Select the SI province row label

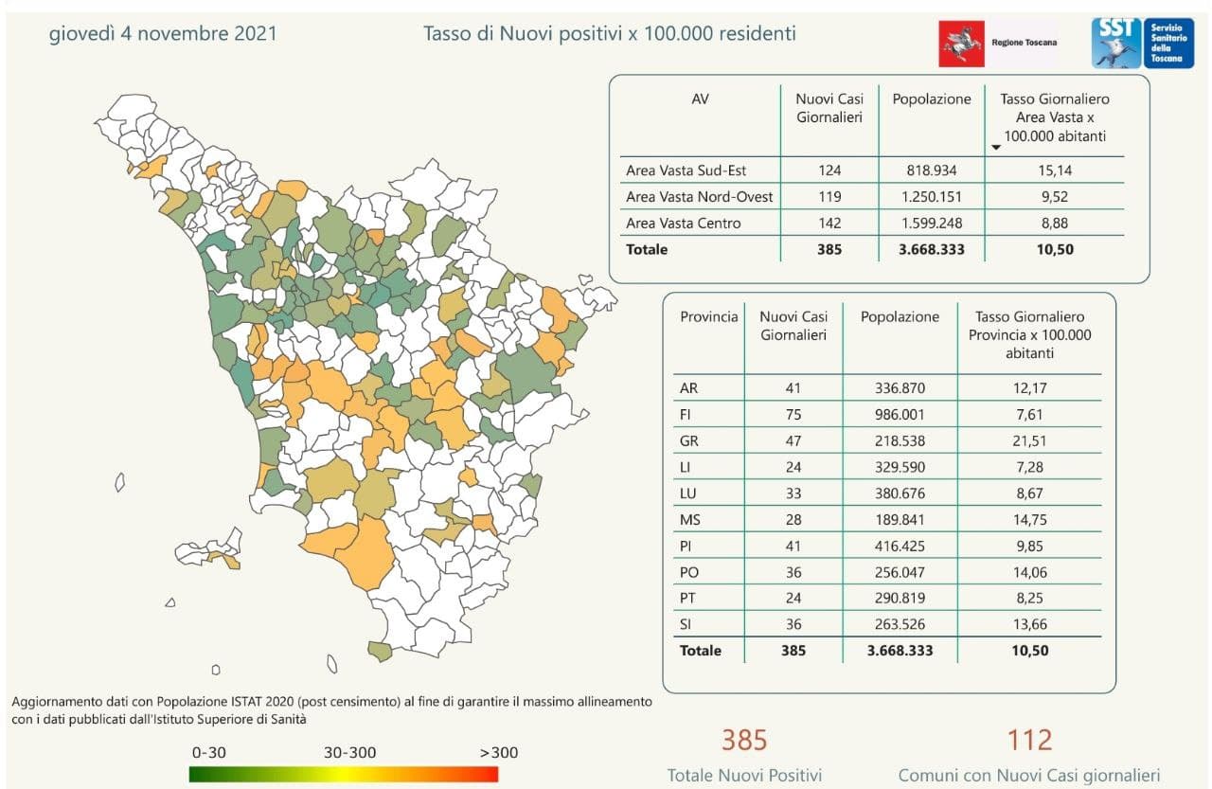click(686, 624)
